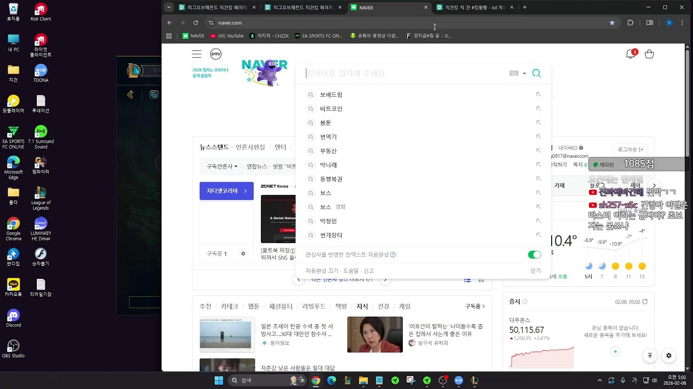Open the browser tab search dropdown

[x=169, y=8]
